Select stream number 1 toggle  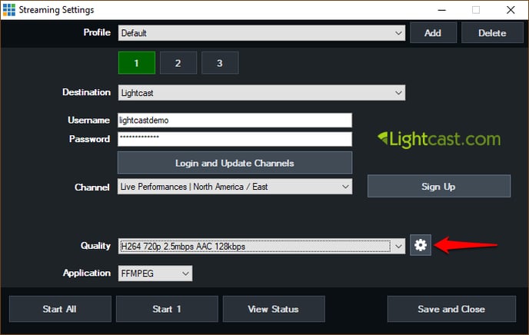(136, 63)
